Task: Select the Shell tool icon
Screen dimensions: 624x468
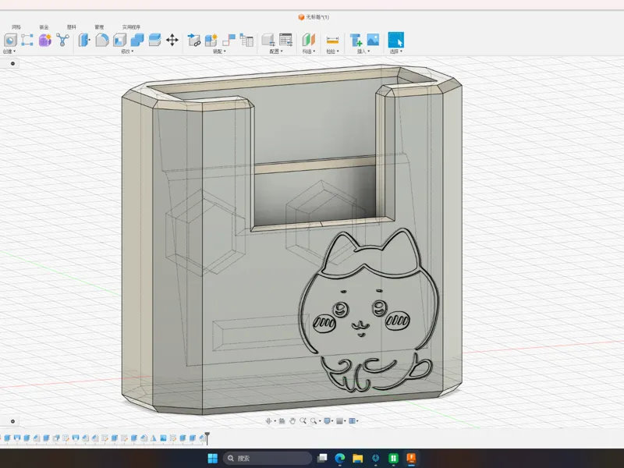Action: click(119, 40)
